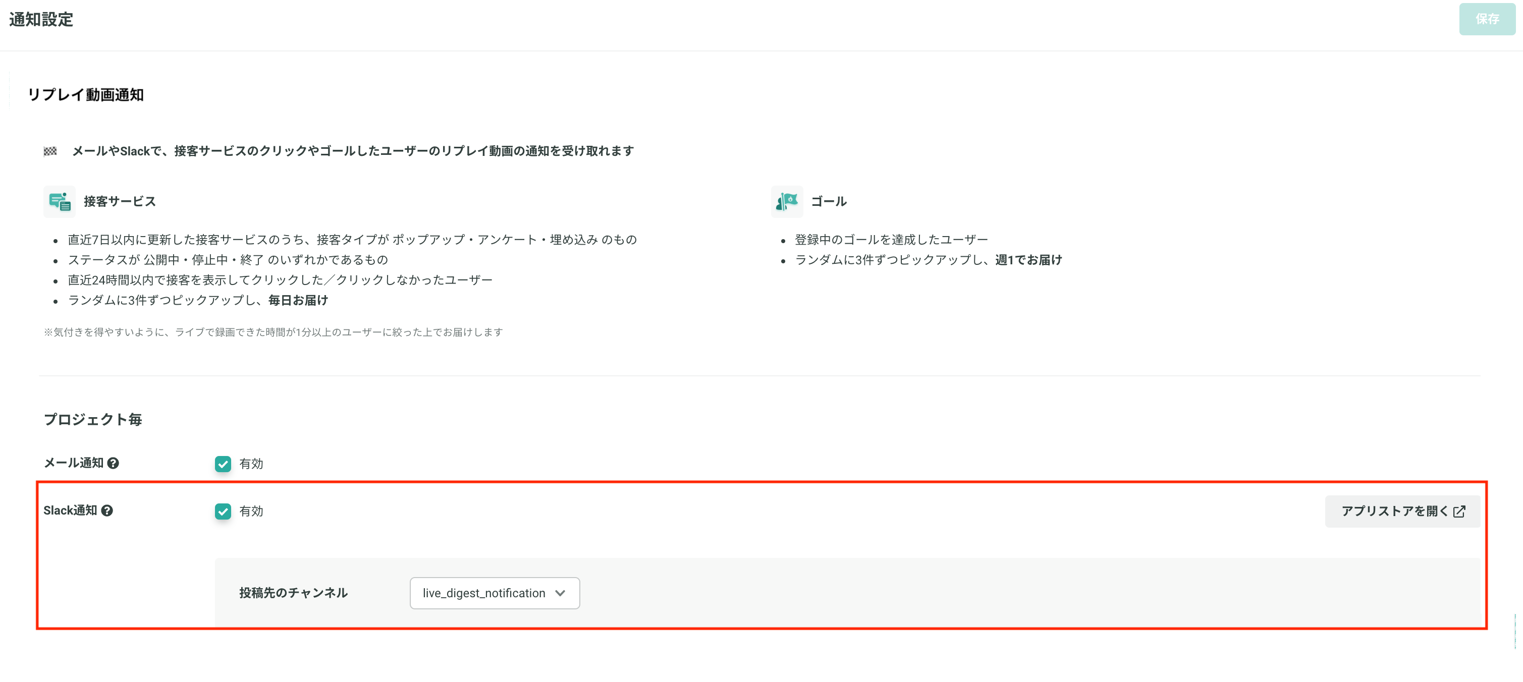Click the 保存 save button
The image size is (1523, 682).
click(x=1486, y=19)
